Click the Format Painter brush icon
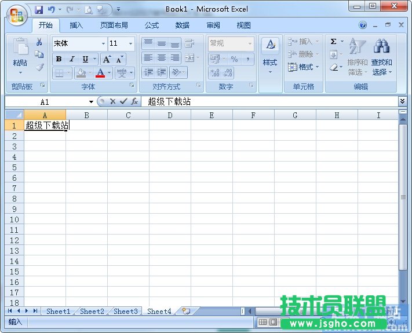Viewport: 412px width, 333px height. tap(39, 67)
